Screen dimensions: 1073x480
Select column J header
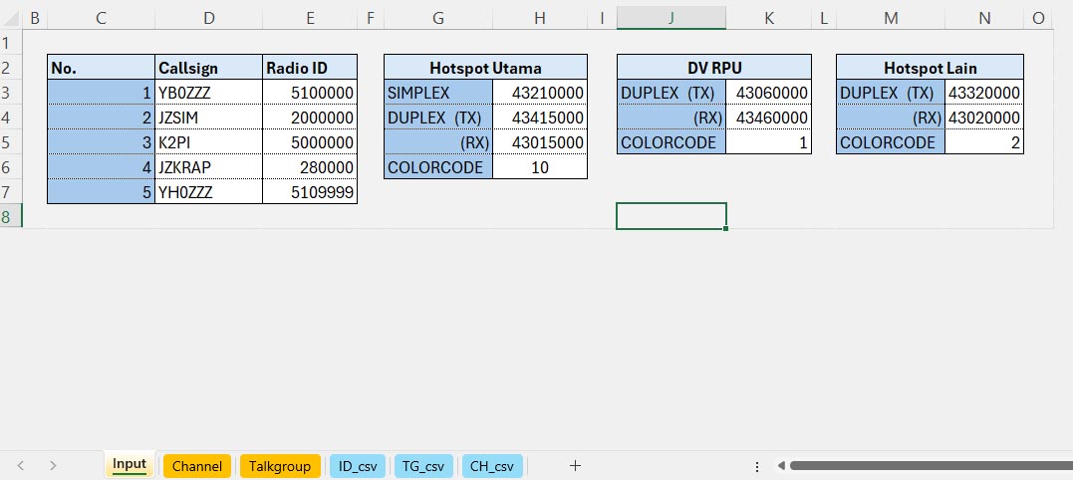click(671, 17)
